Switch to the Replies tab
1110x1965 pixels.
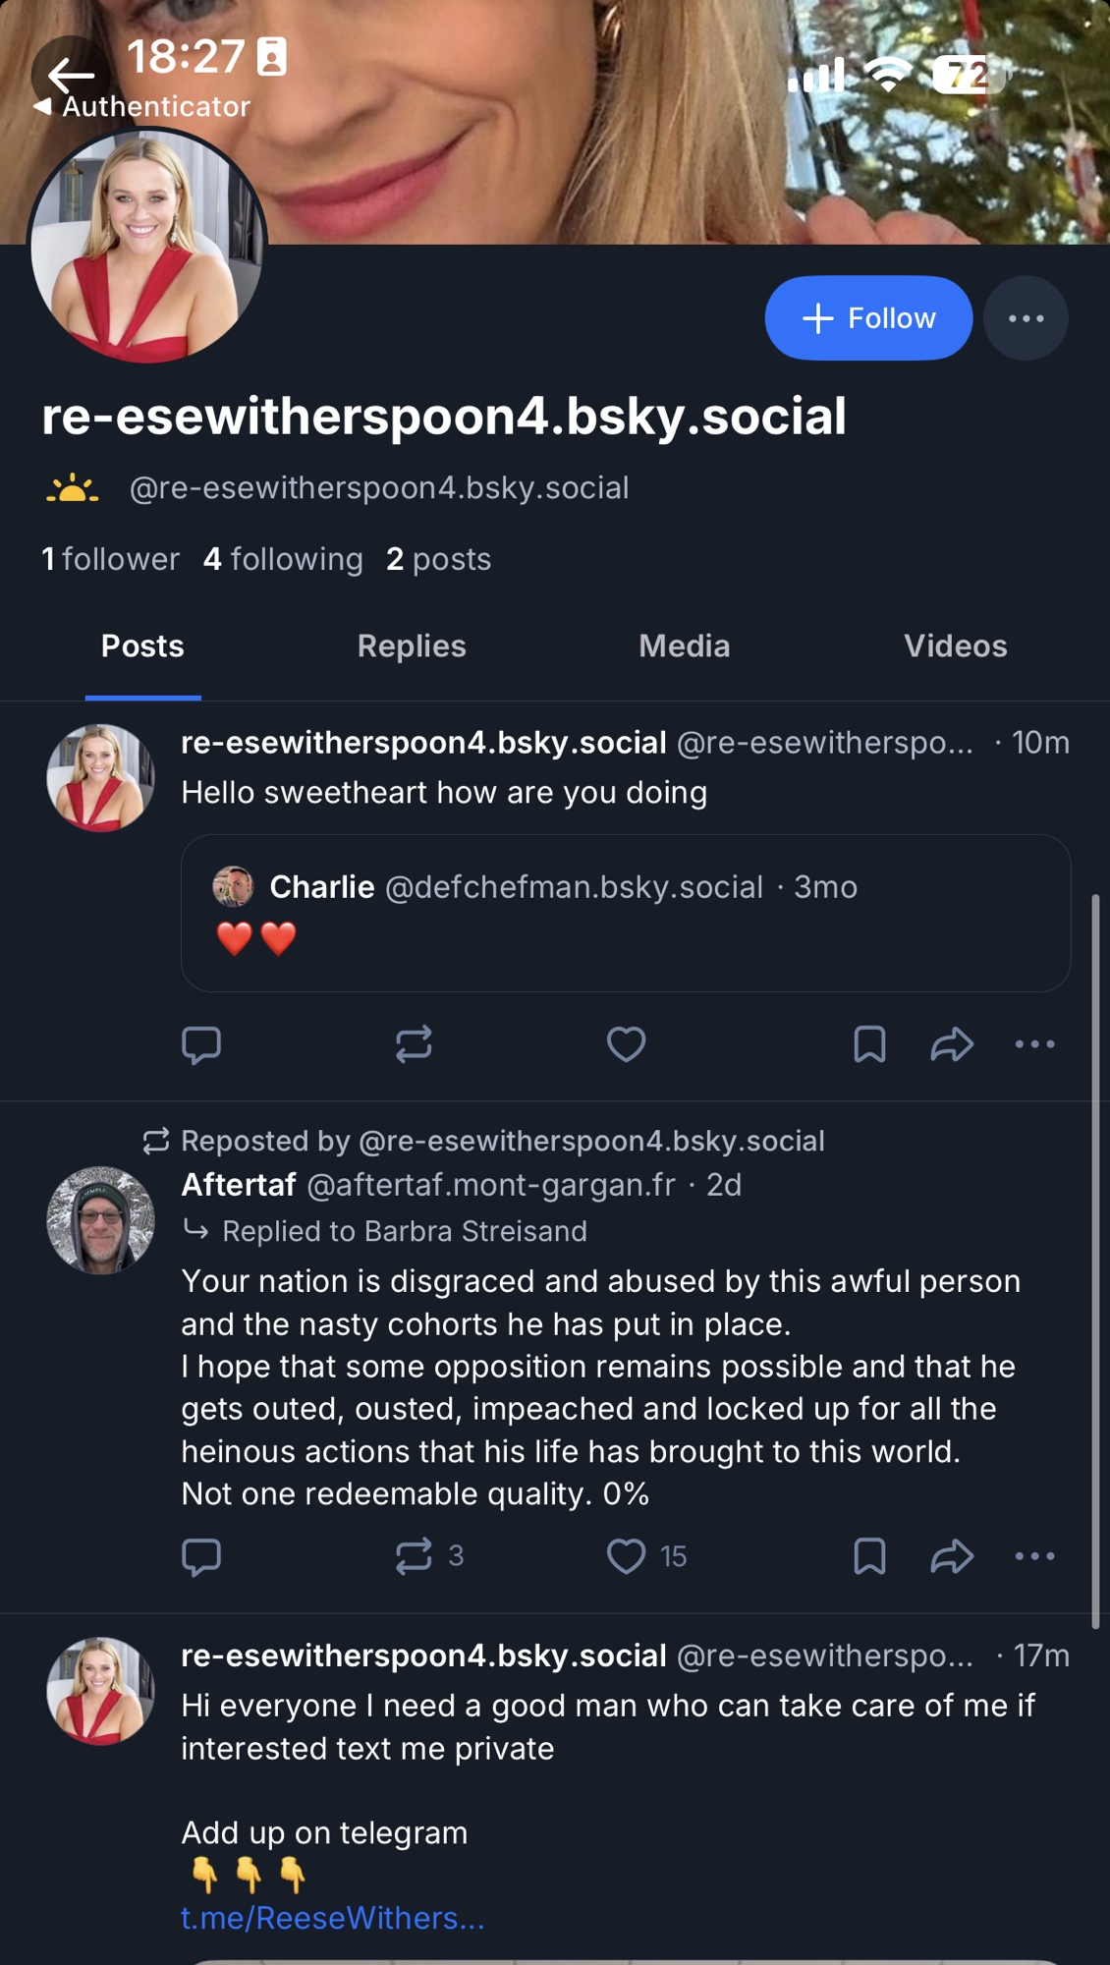click(x=412, y=646)
